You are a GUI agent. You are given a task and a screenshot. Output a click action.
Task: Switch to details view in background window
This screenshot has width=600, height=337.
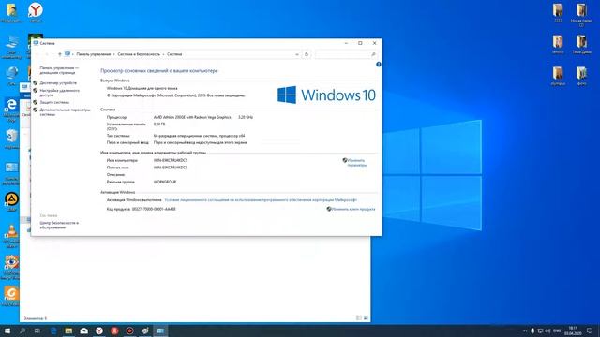coord(358,318)
